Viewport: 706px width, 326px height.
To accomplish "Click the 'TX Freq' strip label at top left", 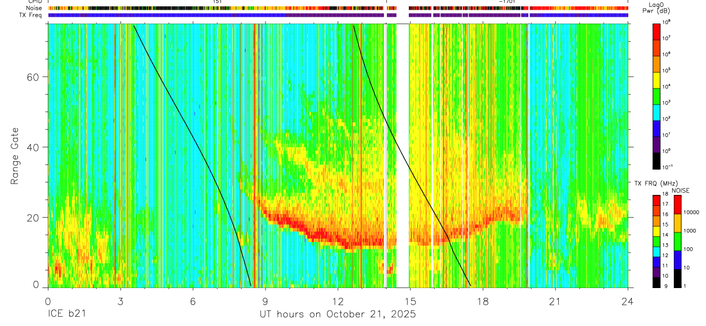I will coord(32,15).
